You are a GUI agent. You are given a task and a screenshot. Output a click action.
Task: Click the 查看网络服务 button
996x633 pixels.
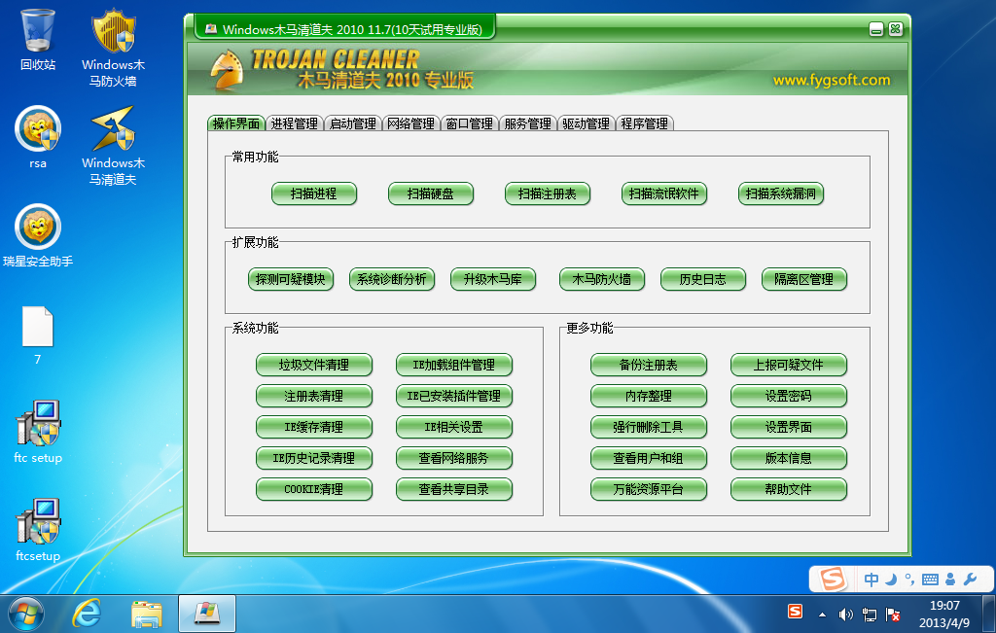tap(453, 458)
